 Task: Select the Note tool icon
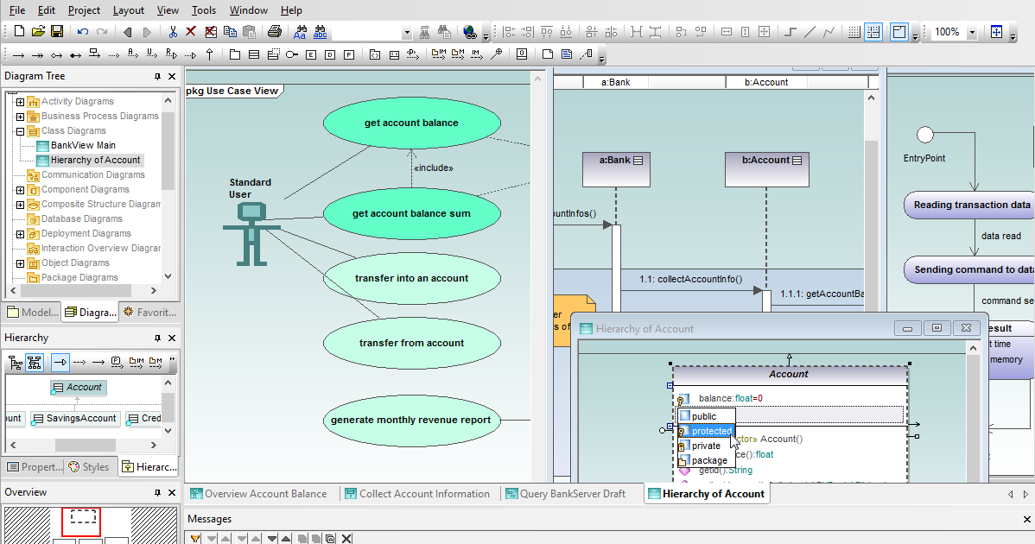point(547,54)
